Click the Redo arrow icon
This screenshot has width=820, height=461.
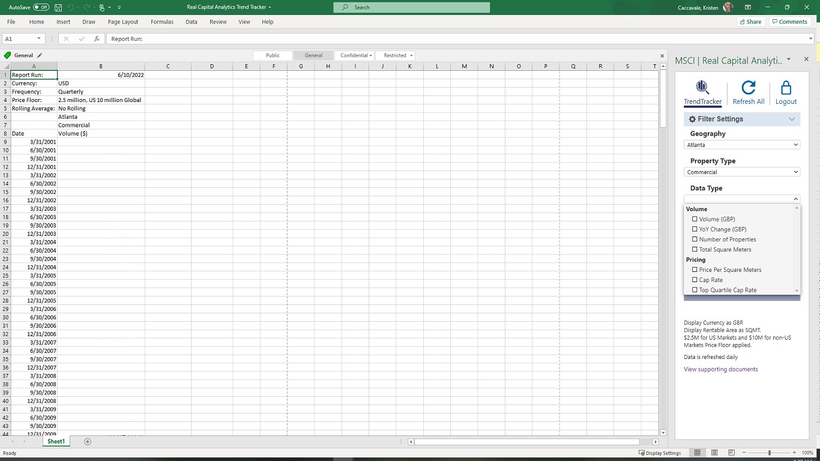[x=88, y=7]
